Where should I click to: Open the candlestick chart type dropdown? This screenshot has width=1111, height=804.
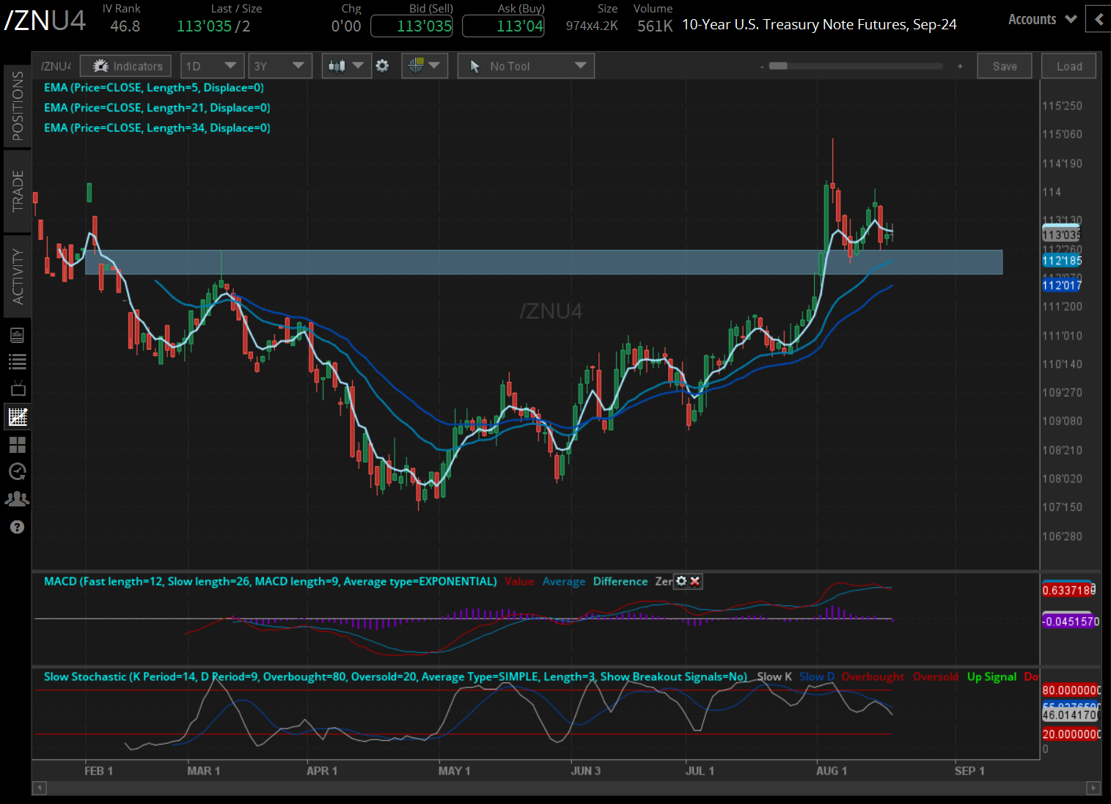pyautogui.click(x=345, y=66)
